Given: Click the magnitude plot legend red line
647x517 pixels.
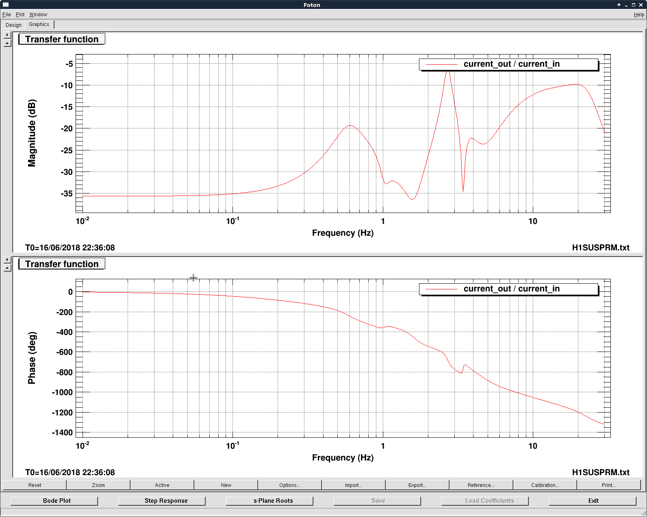Looking at the screenshot, I should tap(441, 64).
